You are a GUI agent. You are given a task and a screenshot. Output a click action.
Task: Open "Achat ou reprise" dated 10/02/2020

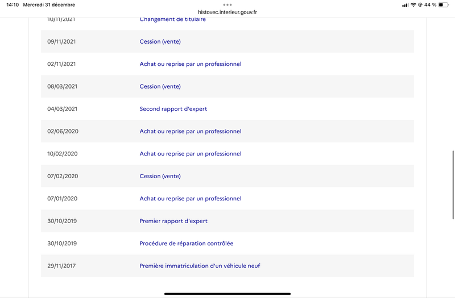(191, 154)
